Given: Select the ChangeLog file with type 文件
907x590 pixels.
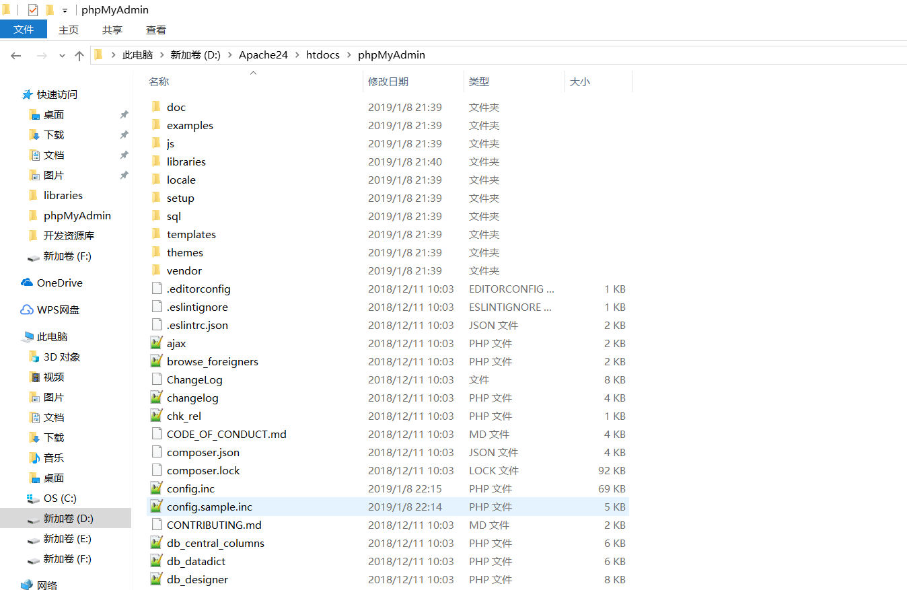Looking at the screenshot, I should 194,379.
